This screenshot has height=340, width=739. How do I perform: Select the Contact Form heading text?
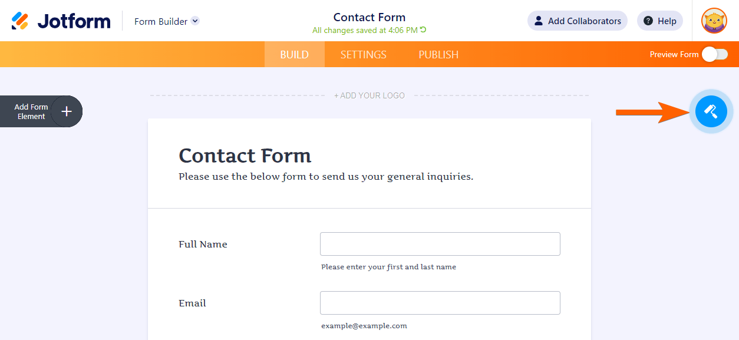(245, 156)
